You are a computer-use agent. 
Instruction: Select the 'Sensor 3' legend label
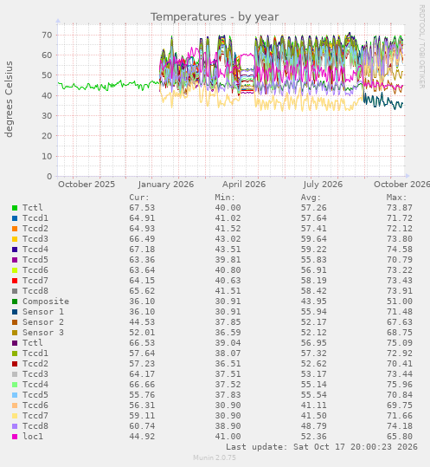43,333
